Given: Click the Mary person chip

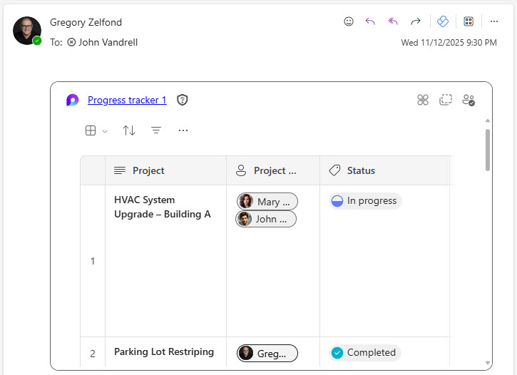Looking at the screenshot, I should pos(267,202).
